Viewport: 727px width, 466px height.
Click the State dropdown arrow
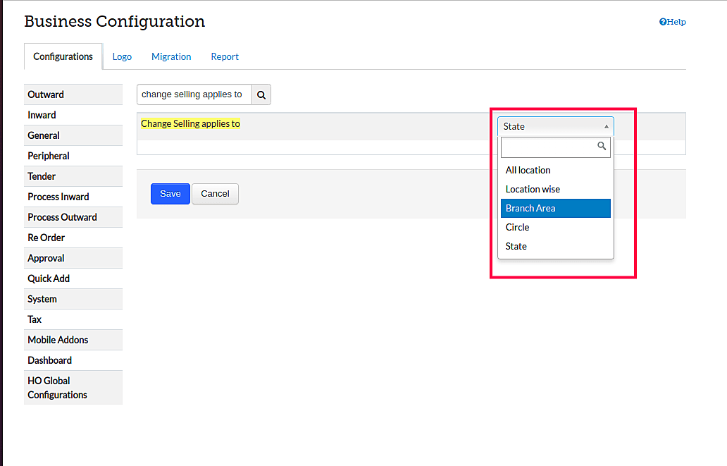coord(606,126)
